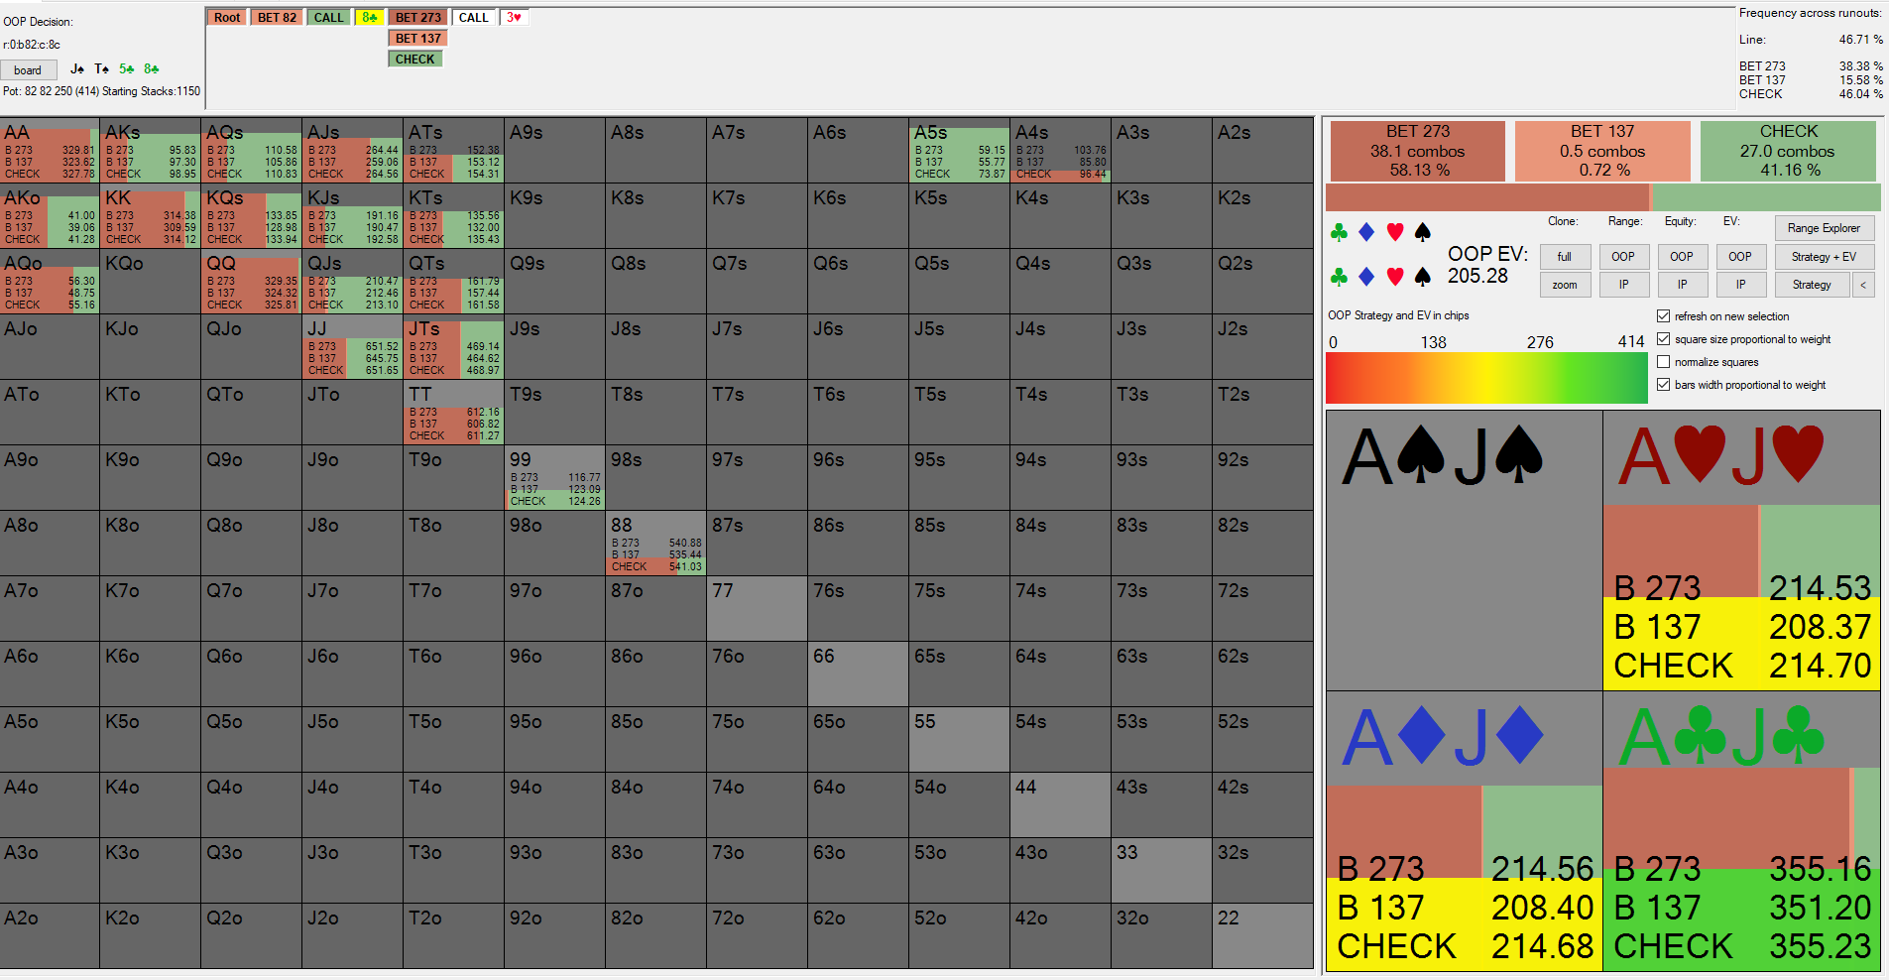Open the A♦J♦ combo panel
This screenshot has width=1889, height=980.
(1465, 831)
